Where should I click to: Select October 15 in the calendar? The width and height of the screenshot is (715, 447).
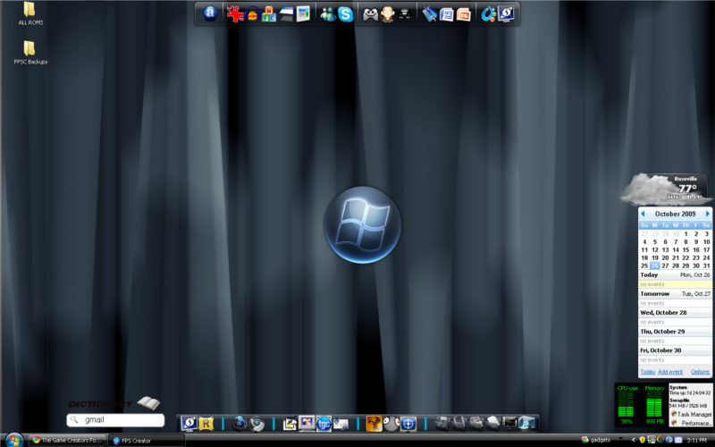coord(686,249)
